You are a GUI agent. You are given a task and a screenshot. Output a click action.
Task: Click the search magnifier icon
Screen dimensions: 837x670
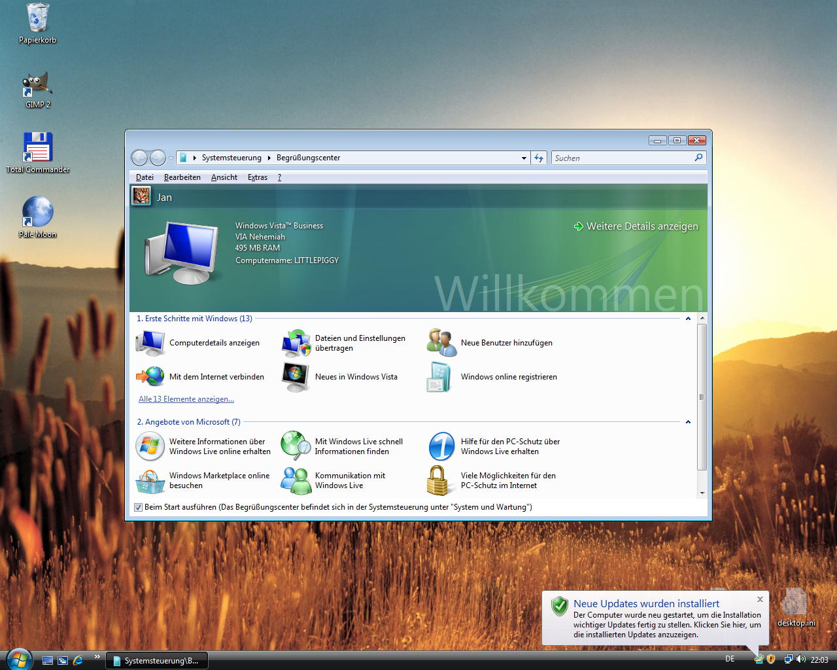coord(698,158)
